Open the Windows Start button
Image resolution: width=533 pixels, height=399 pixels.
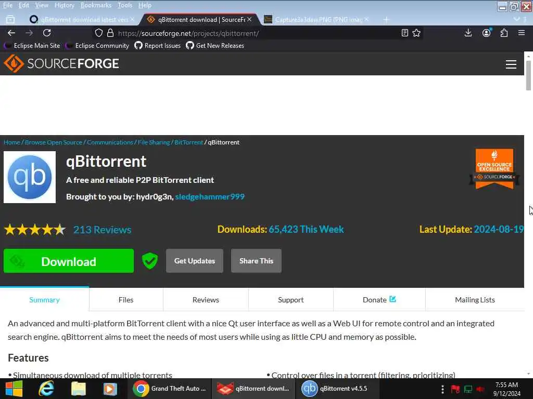click(x=14, y=389)
